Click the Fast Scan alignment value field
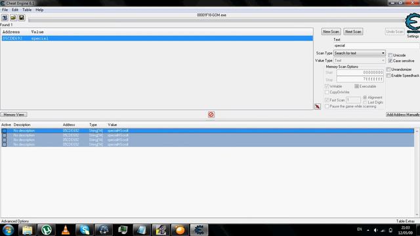Screen dimensions: 420x236 (353, 100)
